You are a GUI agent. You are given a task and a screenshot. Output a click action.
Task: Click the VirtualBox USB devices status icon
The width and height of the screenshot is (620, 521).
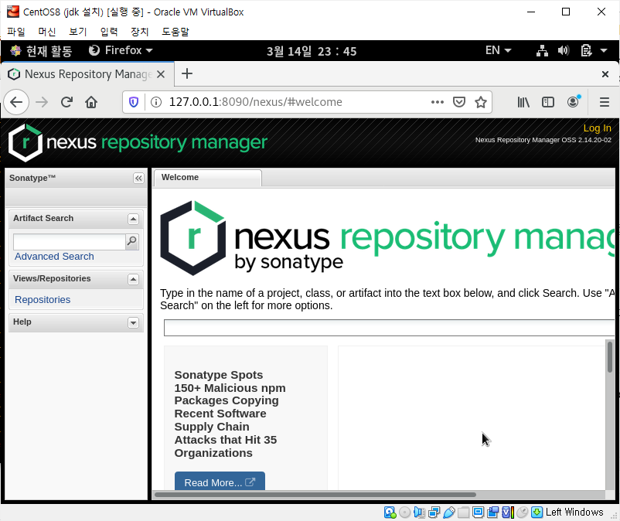(x=449, y=512)
